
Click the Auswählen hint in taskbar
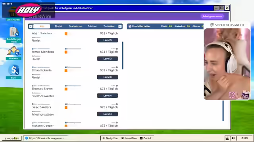[129, 138]
